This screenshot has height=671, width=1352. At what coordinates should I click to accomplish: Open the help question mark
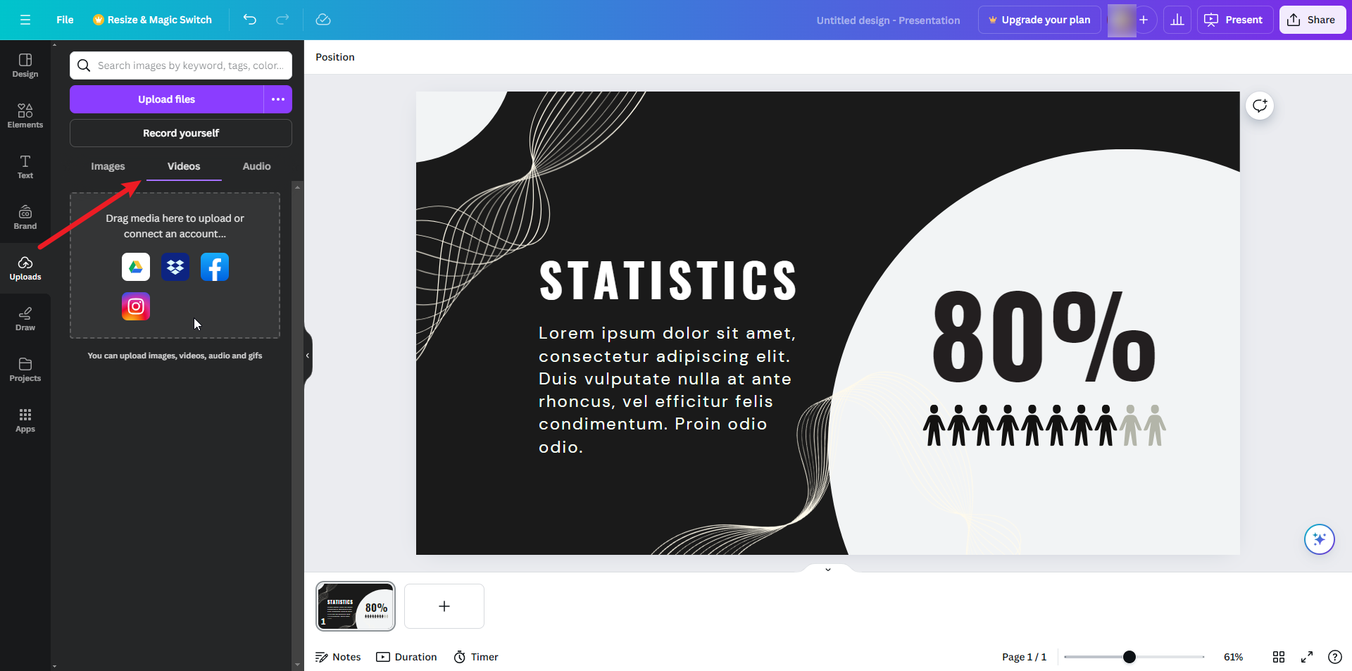point(1334,657)
